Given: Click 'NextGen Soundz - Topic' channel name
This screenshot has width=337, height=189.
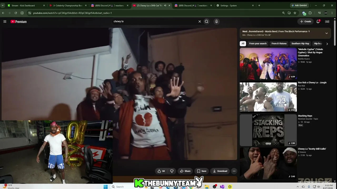Looking at the screenshot, I should (308, 119).
